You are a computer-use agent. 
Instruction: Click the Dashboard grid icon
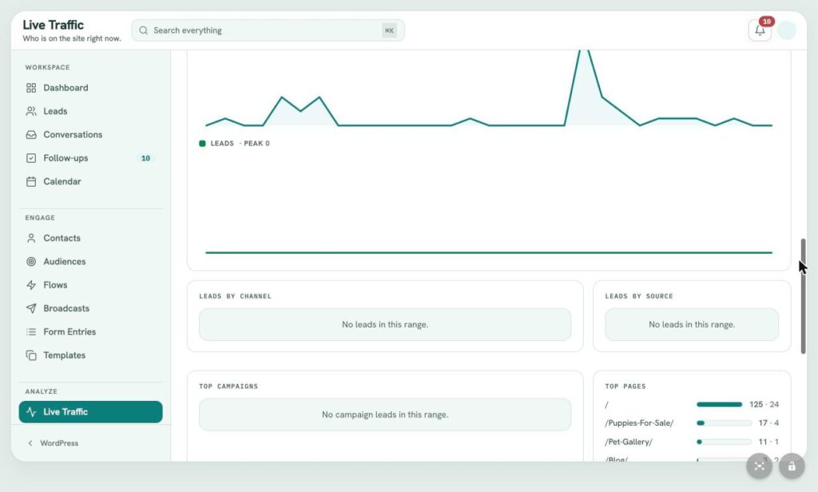pyautogui.click(x=31, y=88)
